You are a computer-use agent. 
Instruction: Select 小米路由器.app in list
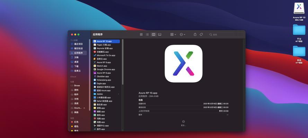point(106,98)
